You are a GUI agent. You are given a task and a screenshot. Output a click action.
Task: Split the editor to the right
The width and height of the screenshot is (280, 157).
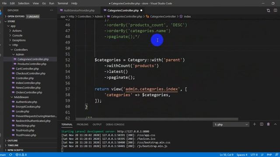click(x=275, y=10)
